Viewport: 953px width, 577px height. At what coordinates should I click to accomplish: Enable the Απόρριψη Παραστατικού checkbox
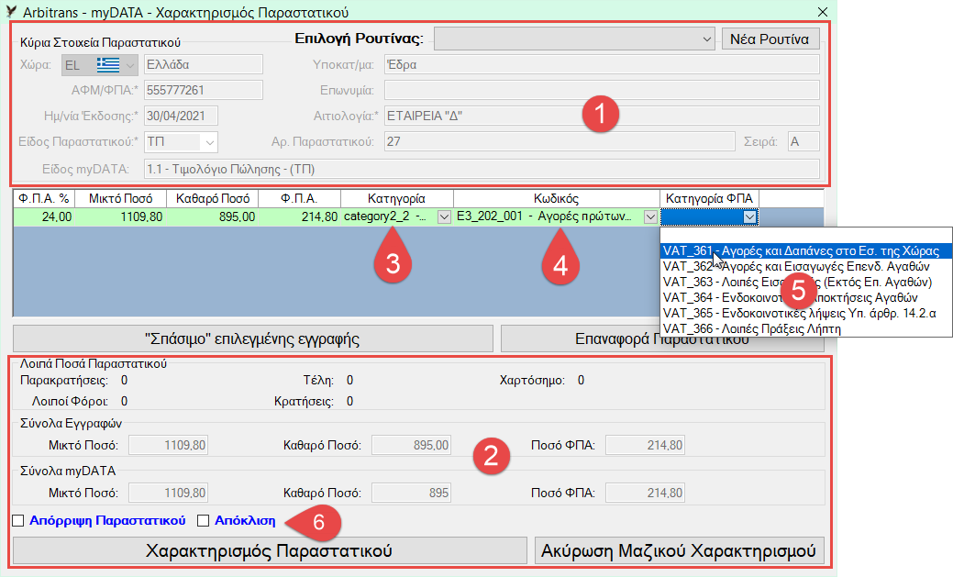tap(18, 521)
